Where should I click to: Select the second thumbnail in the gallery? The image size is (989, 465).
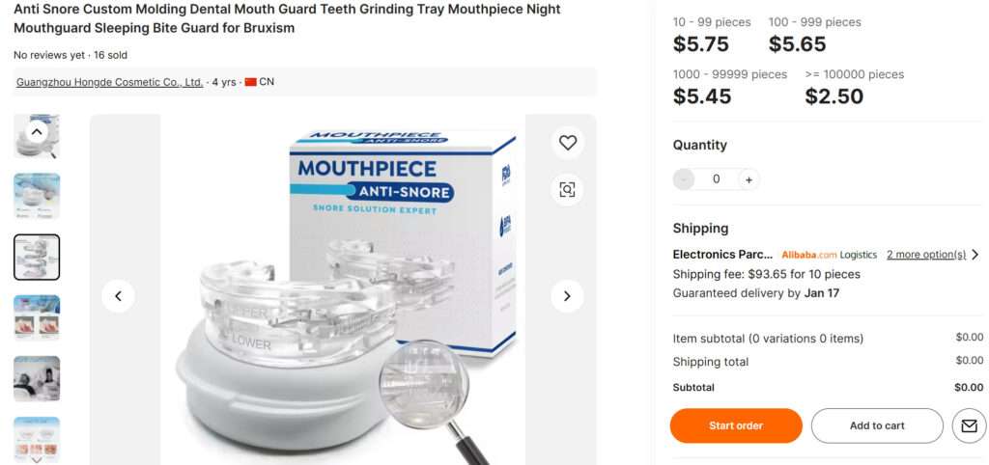click(x=37, y=196)
